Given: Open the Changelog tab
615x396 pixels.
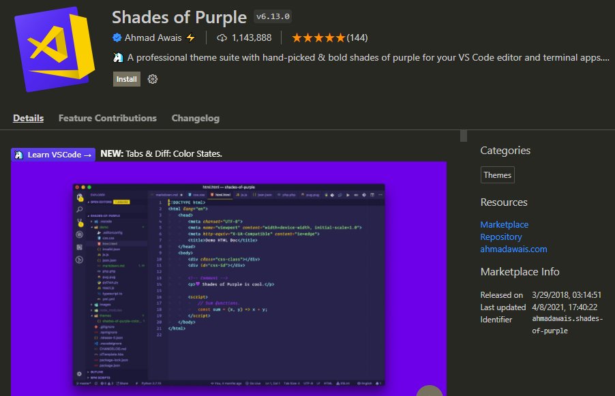Looking at the screenshot, I should pyautogui.click(x=195, y=118).
